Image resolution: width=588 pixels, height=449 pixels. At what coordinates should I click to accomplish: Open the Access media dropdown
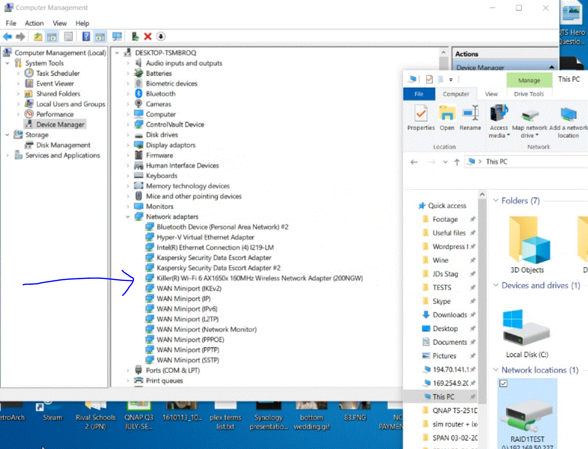tap(499, 122)
